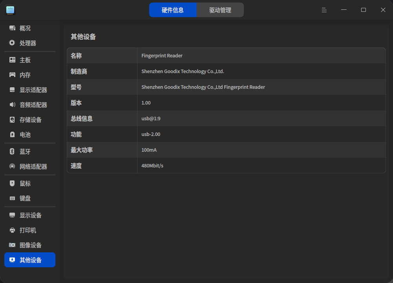Click the device manager app logo
The height and width of the screenshot is (283, 393).
(10, 10)
